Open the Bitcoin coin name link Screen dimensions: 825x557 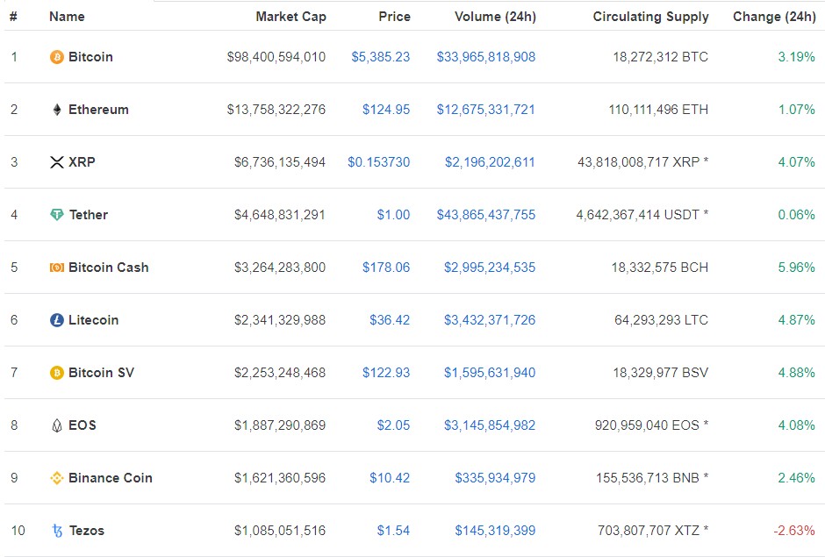[x=90, y=57]
